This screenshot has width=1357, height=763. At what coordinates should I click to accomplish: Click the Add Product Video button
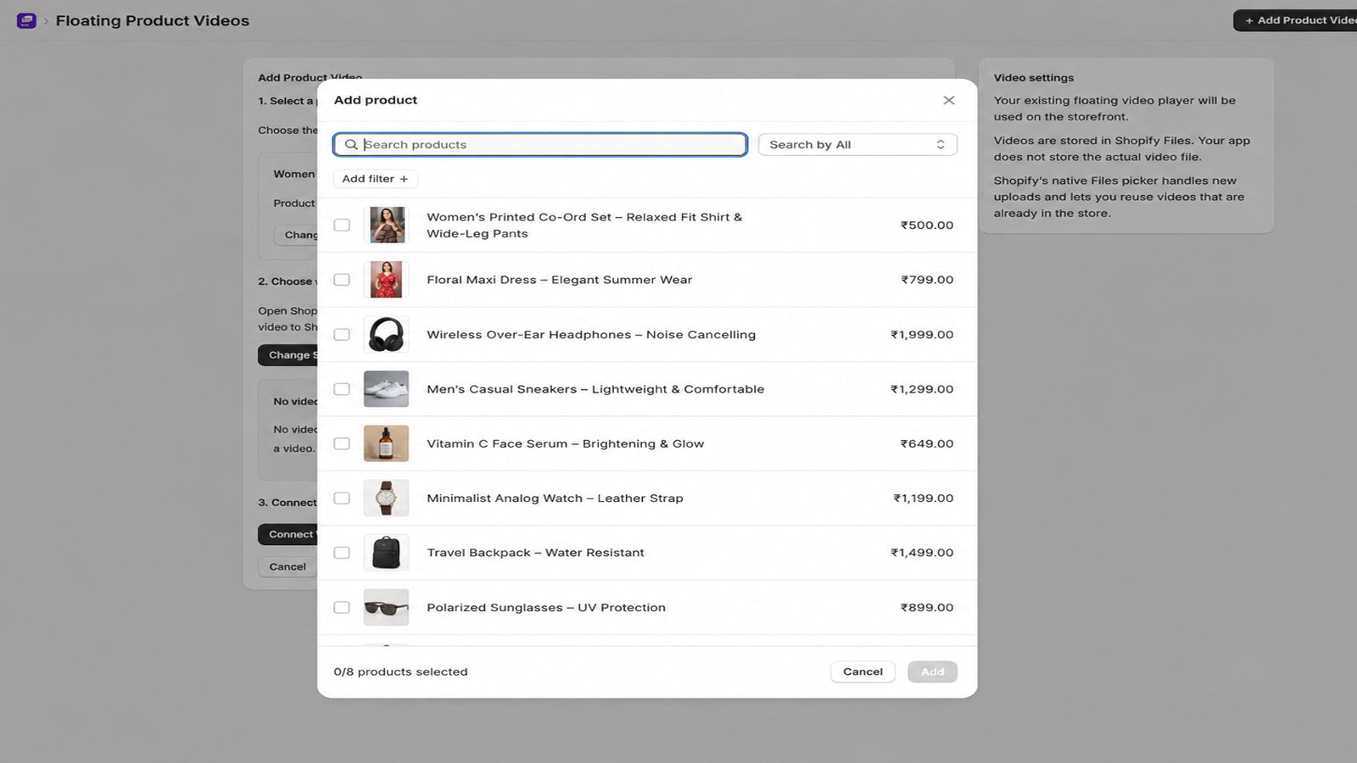(x=1296, y=20)
